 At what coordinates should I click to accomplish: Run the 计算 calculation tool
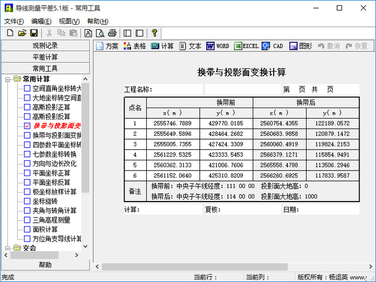coord(162,46)
